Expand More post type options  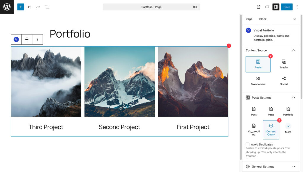tap(288, 128)
